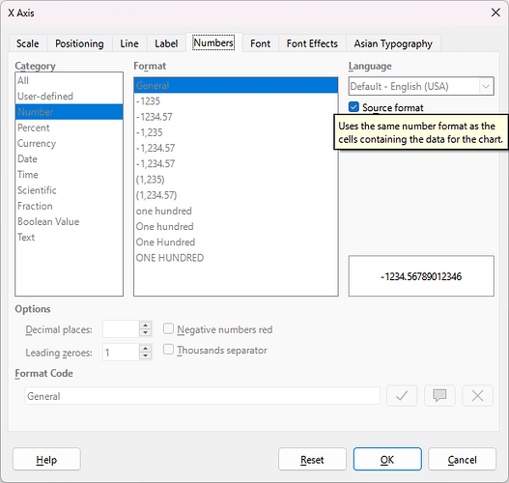Uncheck the Source format checkbox

click(x=353, y=107)
